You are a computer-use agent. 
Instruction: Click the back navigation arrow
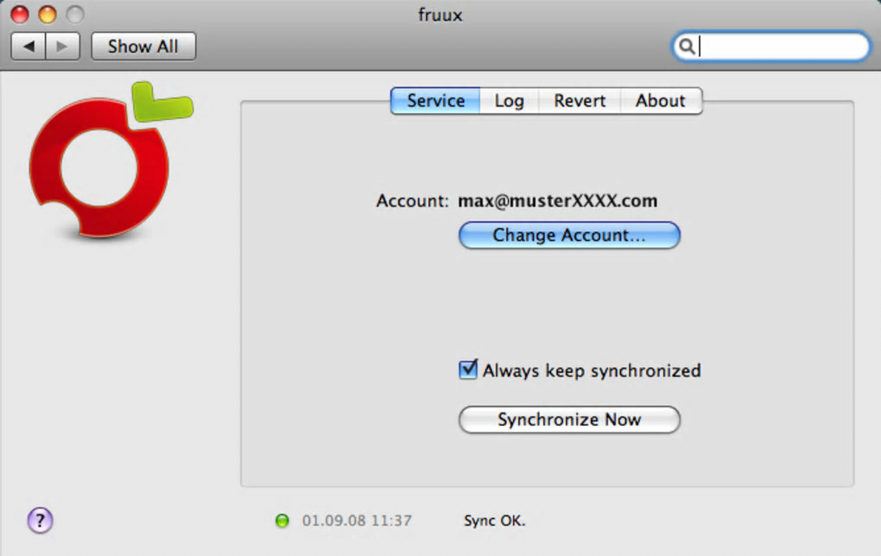[29, 47]
